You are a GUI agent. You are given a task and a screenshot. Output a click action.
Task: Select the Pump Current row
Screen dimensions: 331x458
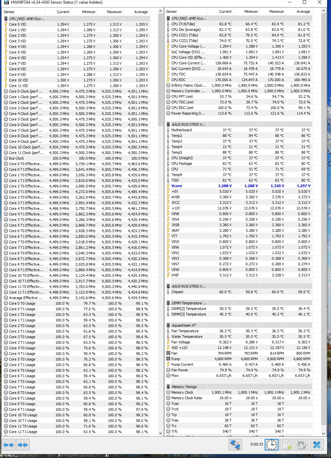[x=239, y=364]
